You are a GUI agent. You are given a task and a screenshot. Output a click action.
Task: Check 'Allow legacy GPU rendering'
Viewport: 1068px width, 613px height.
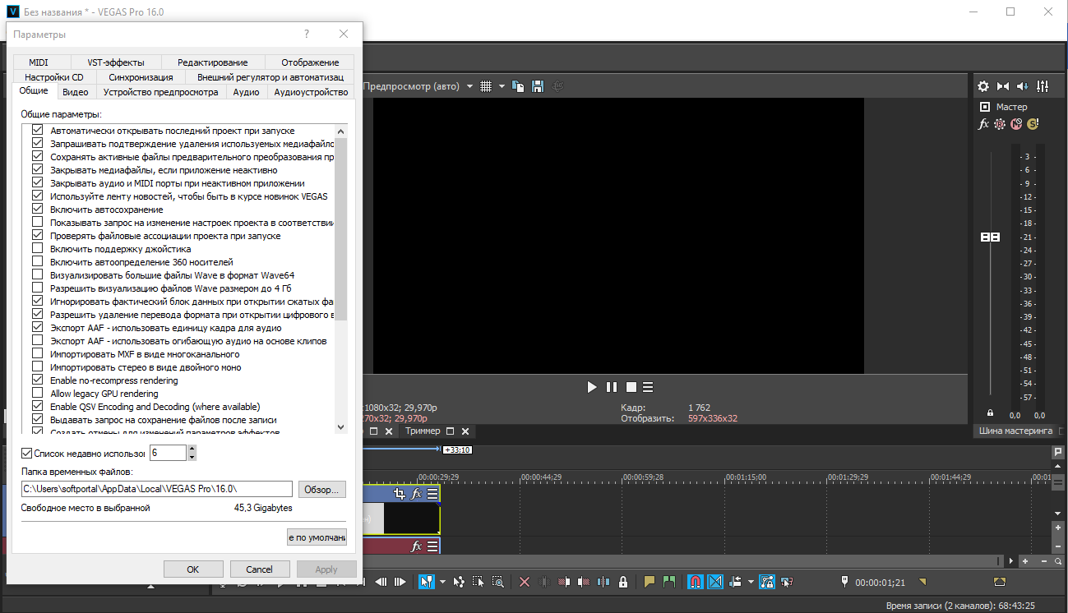[37, 394]
